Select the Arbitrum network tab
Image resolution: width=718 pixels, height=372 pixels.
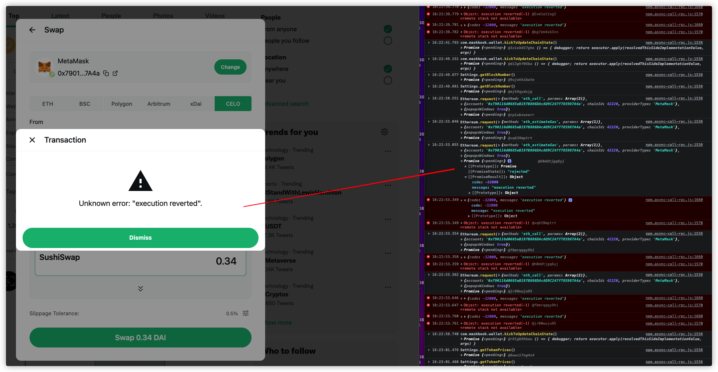tap(159, 104)
